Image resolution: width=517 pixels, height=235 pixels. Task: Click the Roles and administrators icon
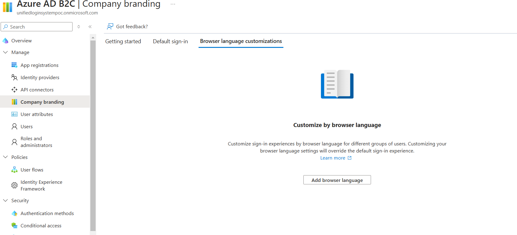click(14, 142)
